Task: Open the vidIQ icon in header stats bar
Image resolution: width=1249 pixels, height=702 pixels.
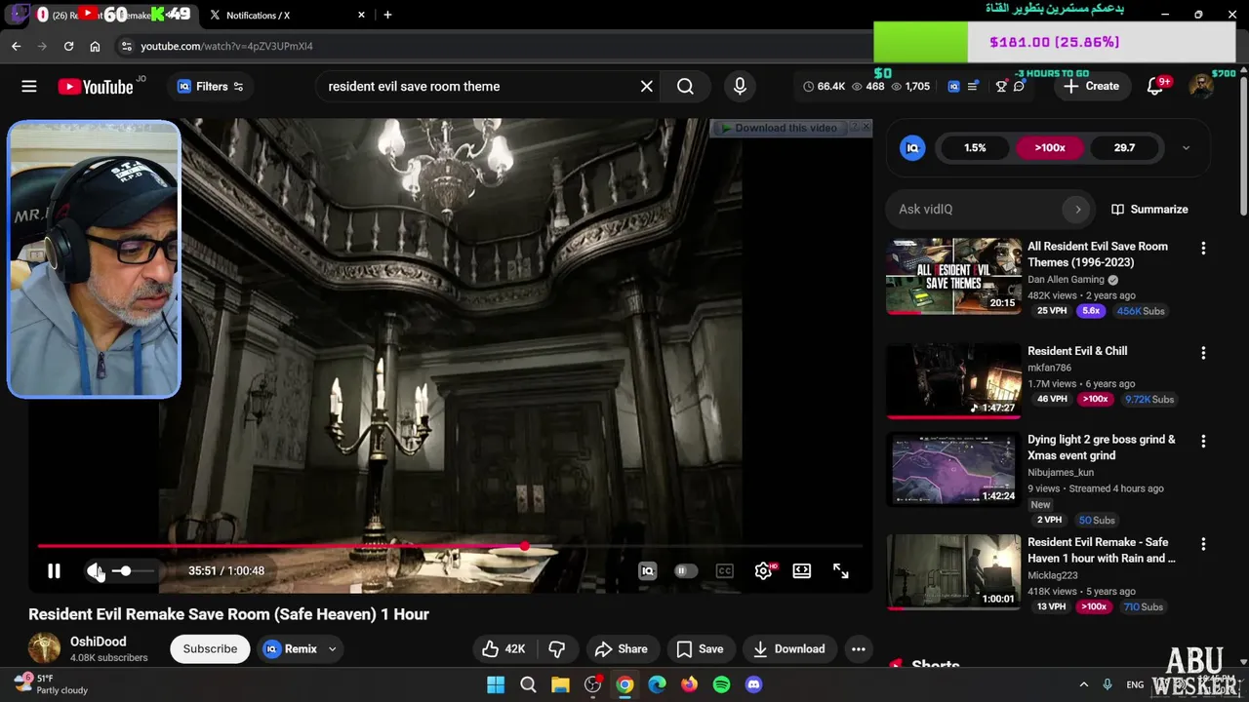Action: pyautogui.click(x=953, y=86)
